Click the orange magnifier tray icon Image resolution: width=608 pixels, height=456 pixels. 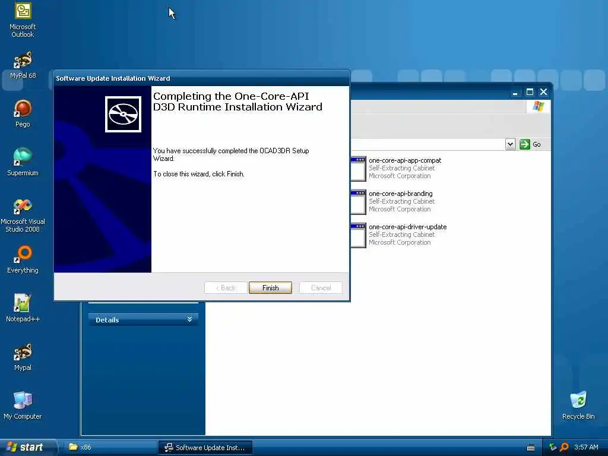point(564,447)
